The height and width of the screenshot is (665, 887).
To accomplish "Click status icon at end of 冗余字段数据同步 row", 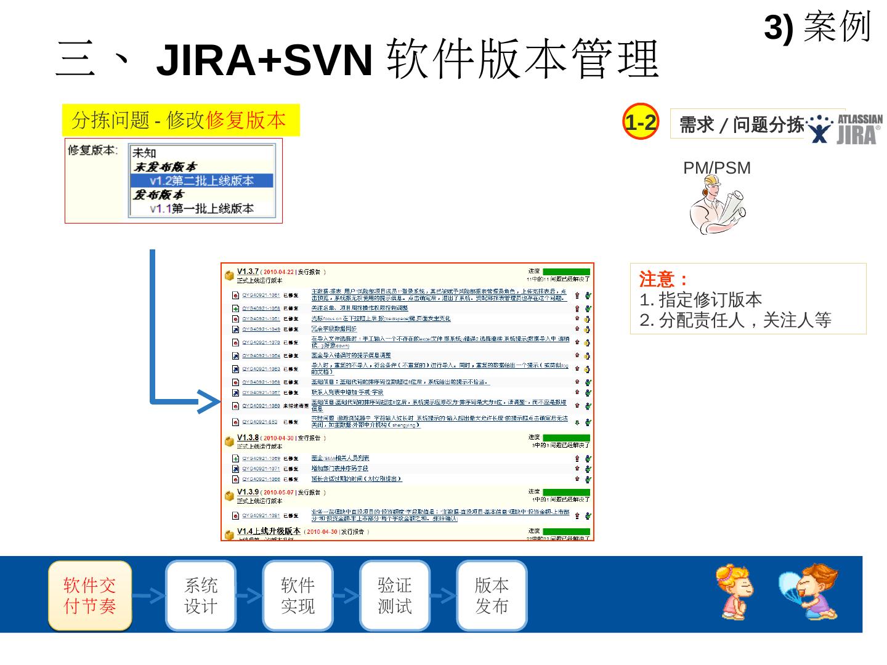I will click(588, 329).
